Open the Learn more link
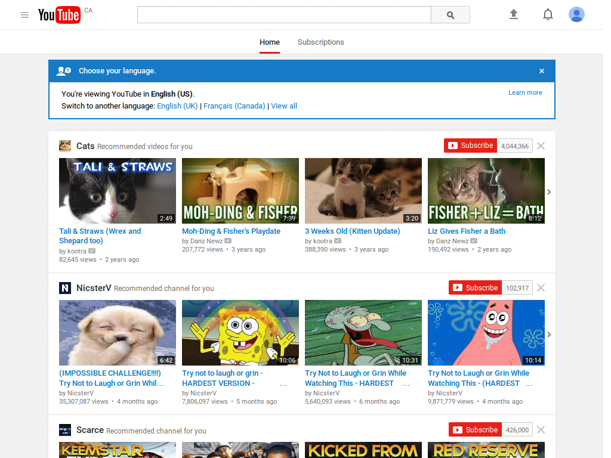 coord(525,92)
